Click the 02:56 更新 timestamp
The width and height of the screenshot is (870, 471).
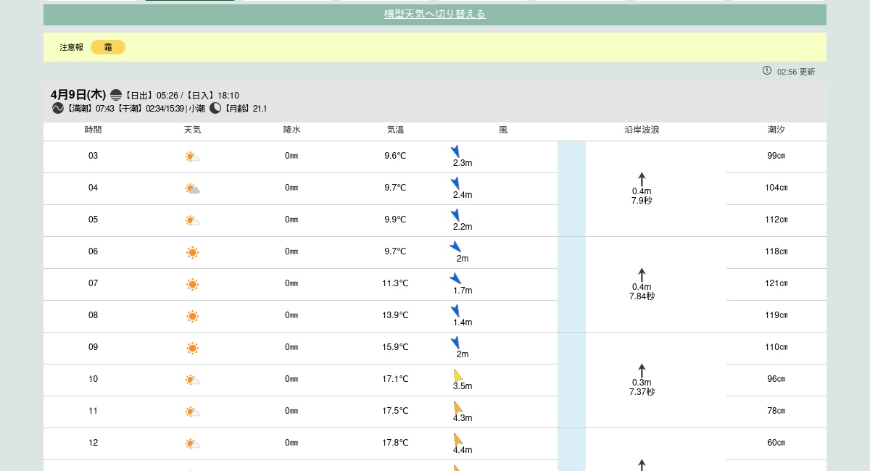[796, 72]
